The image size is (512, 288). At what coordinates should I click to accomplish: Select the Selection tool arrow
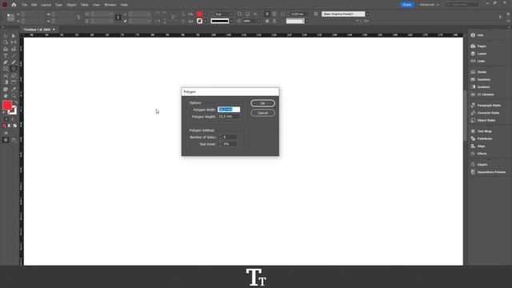6,35
